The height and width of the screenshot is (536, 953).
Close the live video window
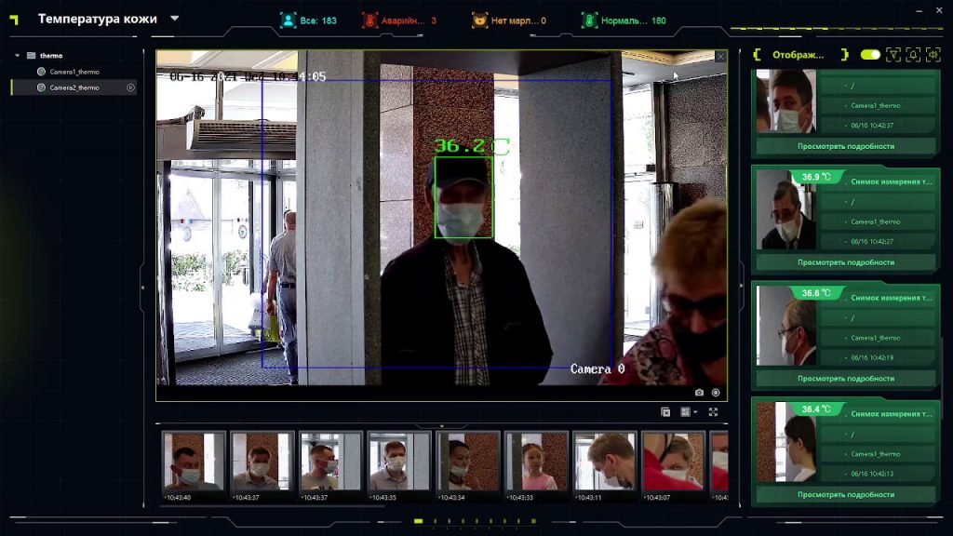(719, 57)
